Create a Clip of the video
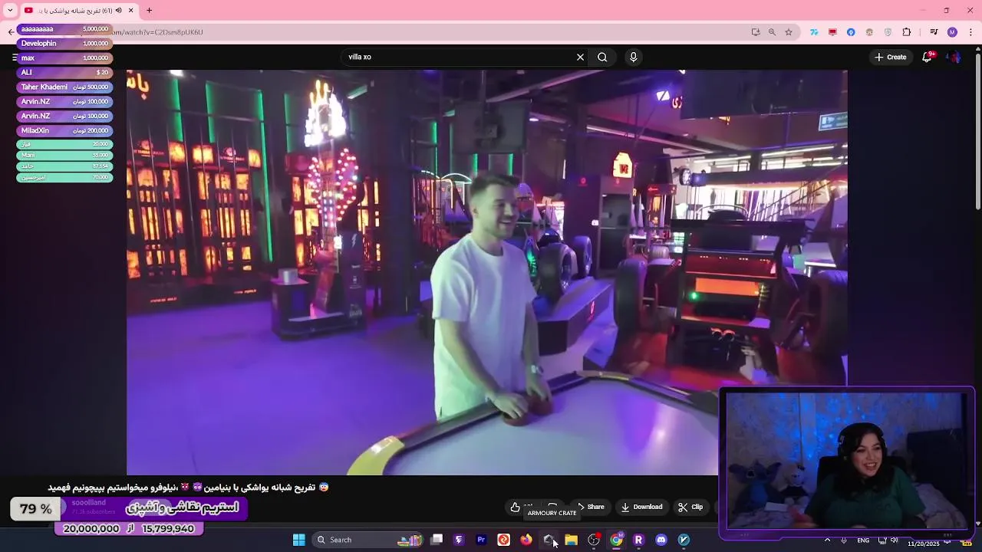 click(690, 507)
